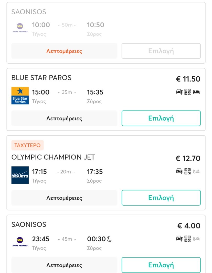Screen dimensions: 212x273
Task: Click the Blue Star Ferries logo
Action: point(20,96)
